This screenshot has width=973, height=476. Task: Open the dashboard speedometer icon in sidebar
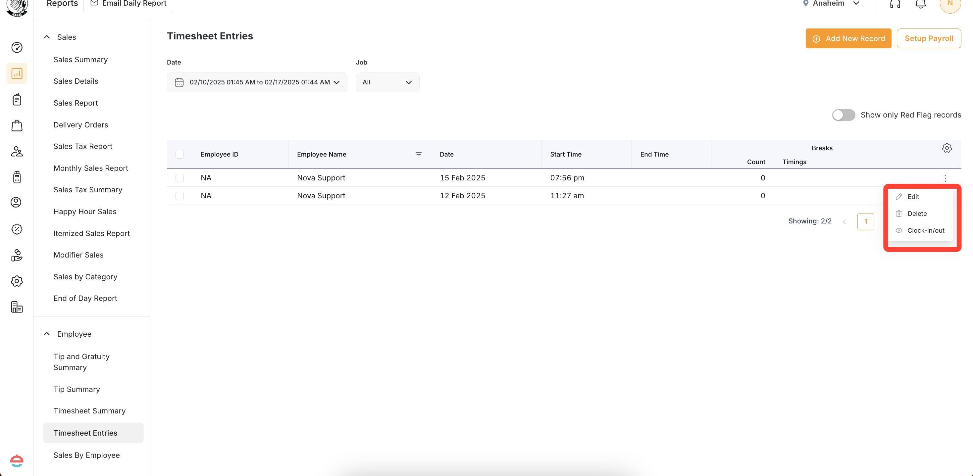(x=17, y=47)
